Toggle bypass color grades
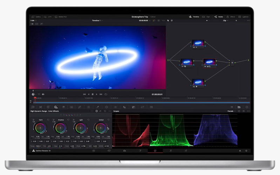This screenshot has width=280, height=175. pos(154,21)
